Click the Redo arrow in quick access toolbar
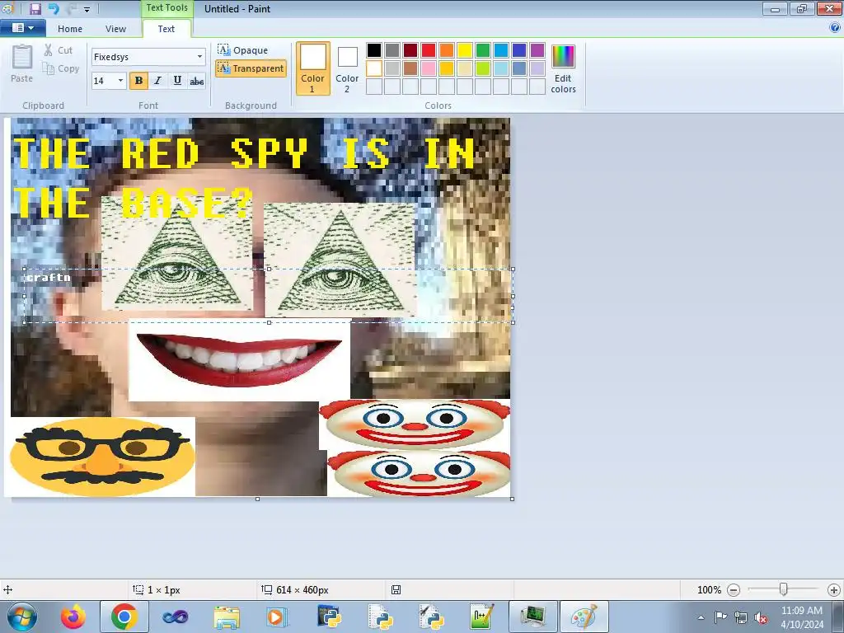Viewport: 844px width, 633px height. tap(71, 9)
